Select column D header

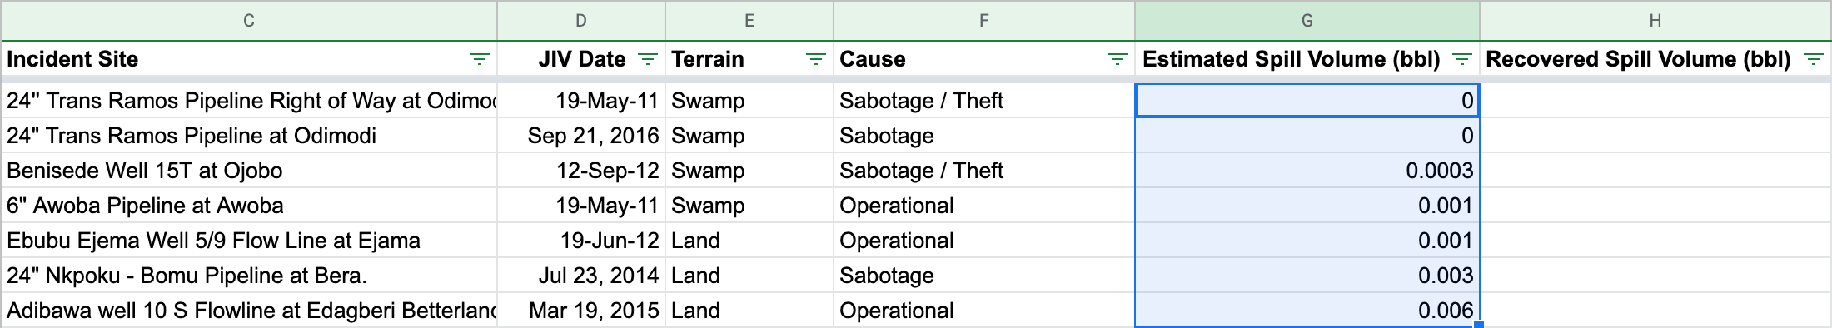click(581, 21)
